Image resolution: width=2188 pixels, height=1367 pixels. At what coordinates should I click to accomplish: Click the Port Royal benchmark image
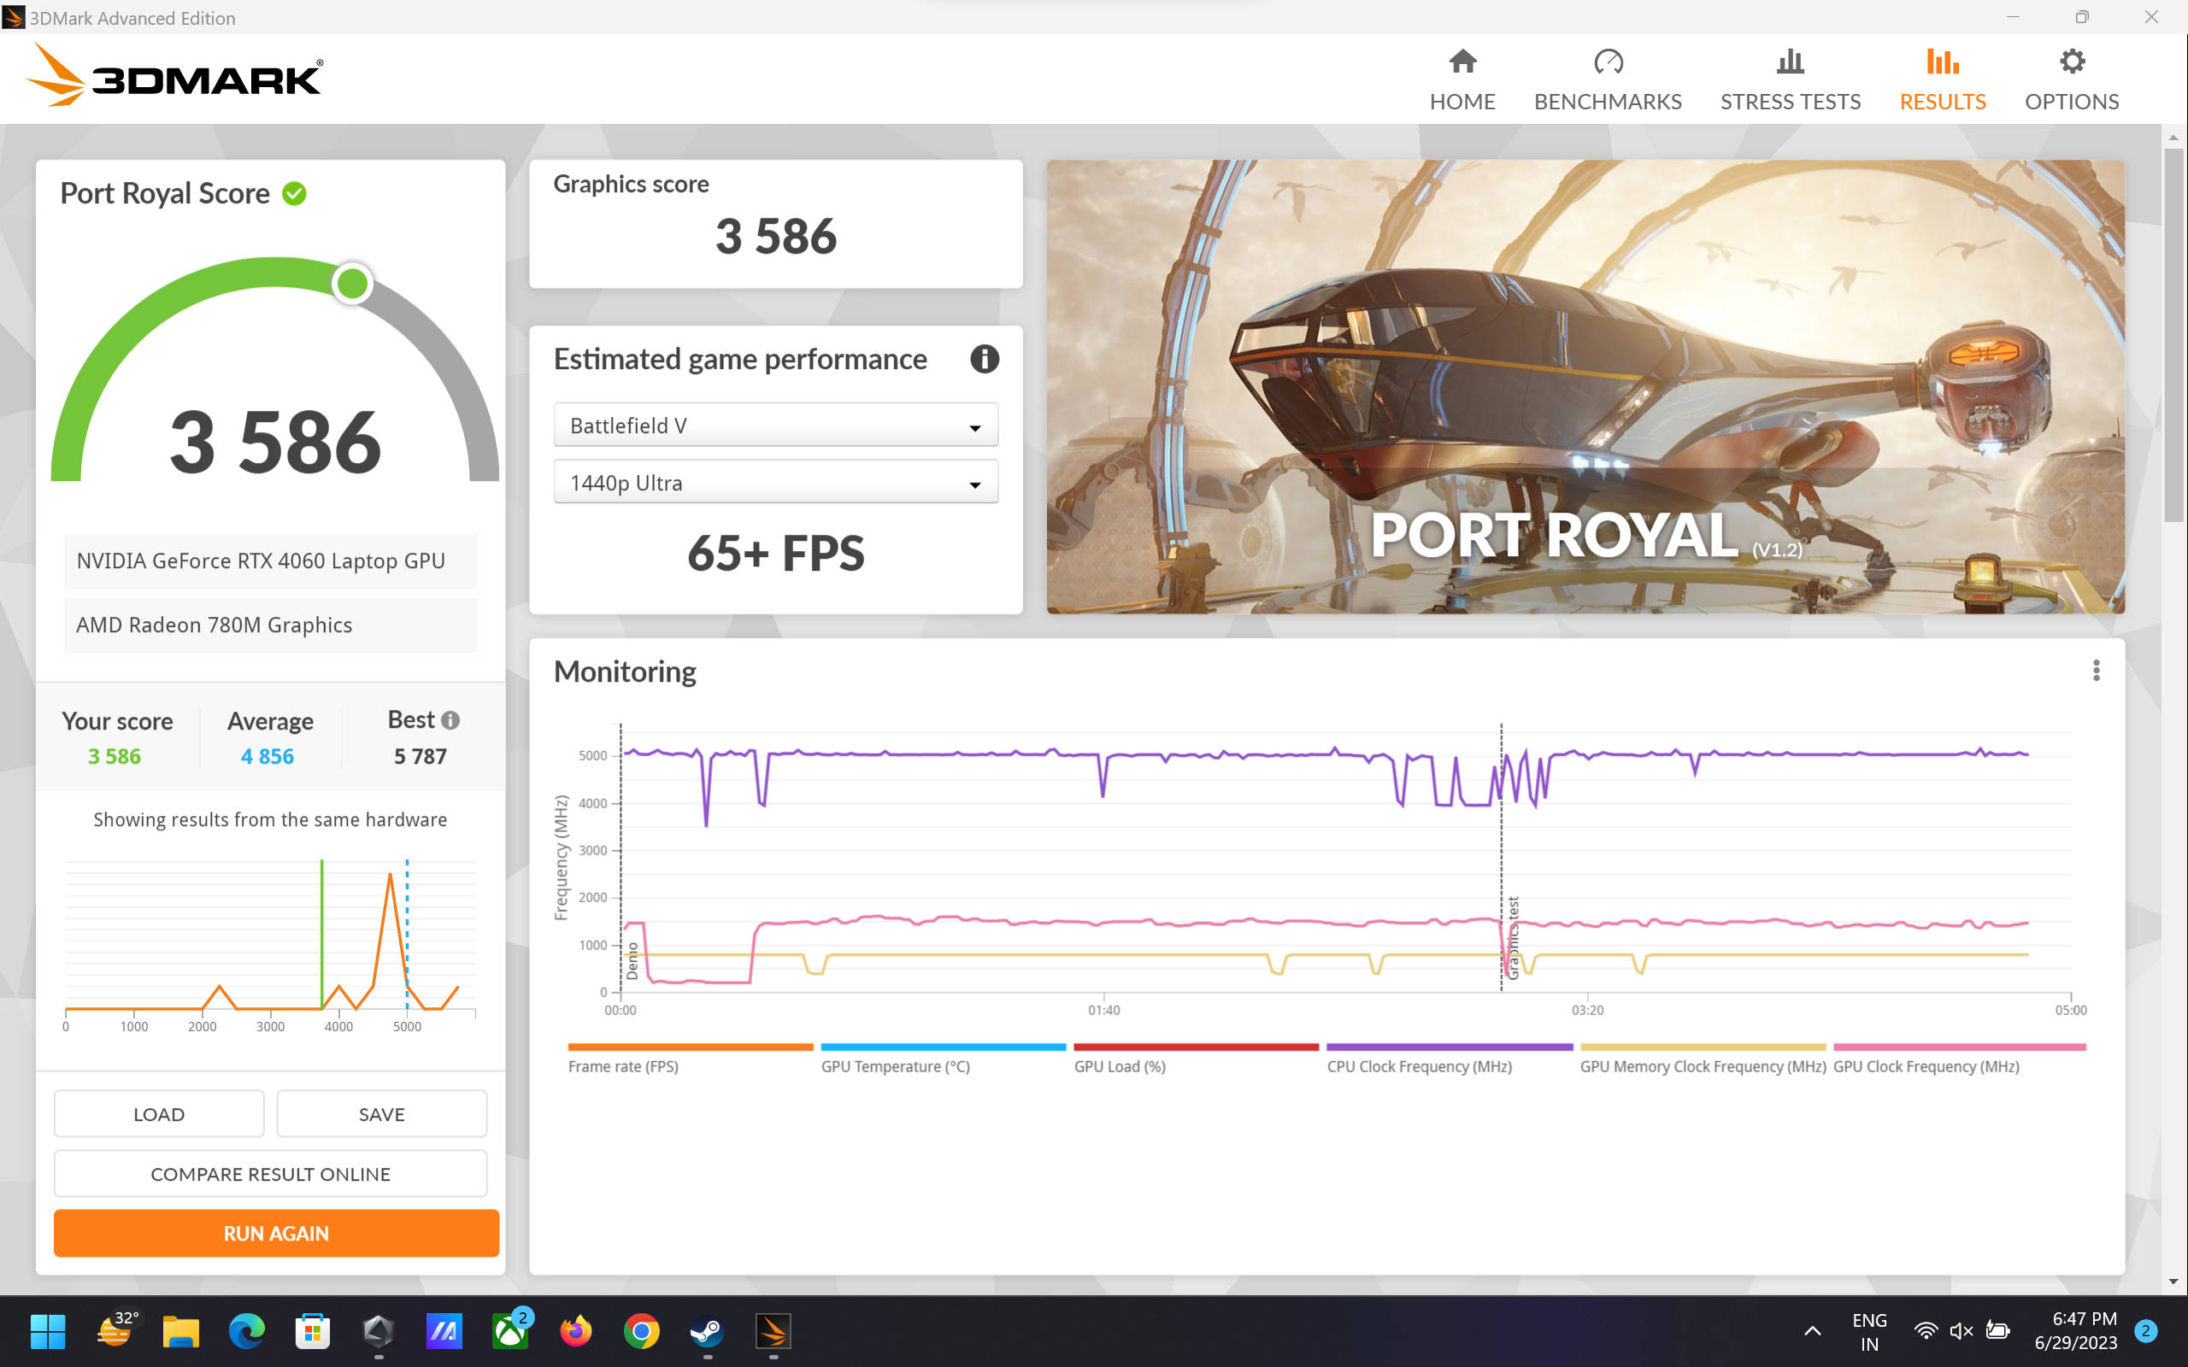(x=1584, y=386)
